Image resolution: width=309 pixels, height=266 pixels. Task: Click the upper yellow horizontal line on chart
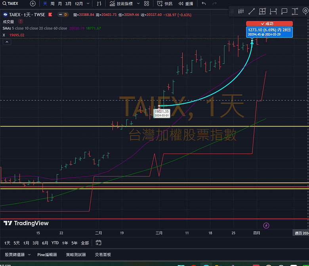pos(154,126)
